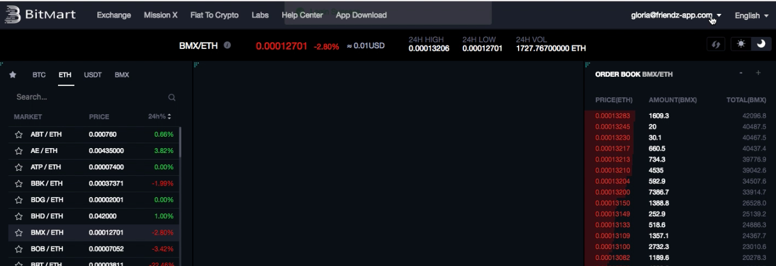Screen dimensions: 776x266
Task: Click the search magnifier icon
Action: [x=172, y=97]
